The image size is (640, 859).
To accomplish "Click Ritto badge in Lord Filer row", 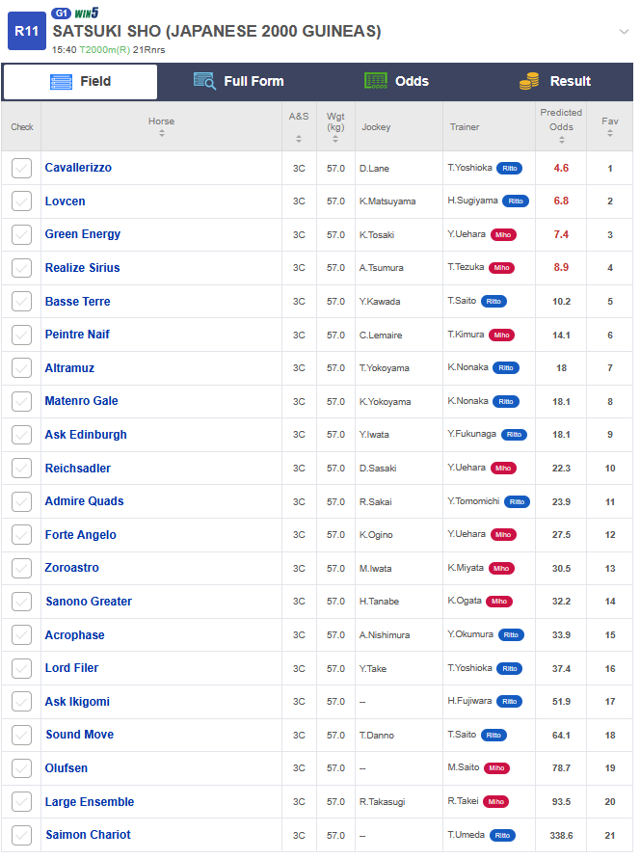I will (x=509, y=669).
